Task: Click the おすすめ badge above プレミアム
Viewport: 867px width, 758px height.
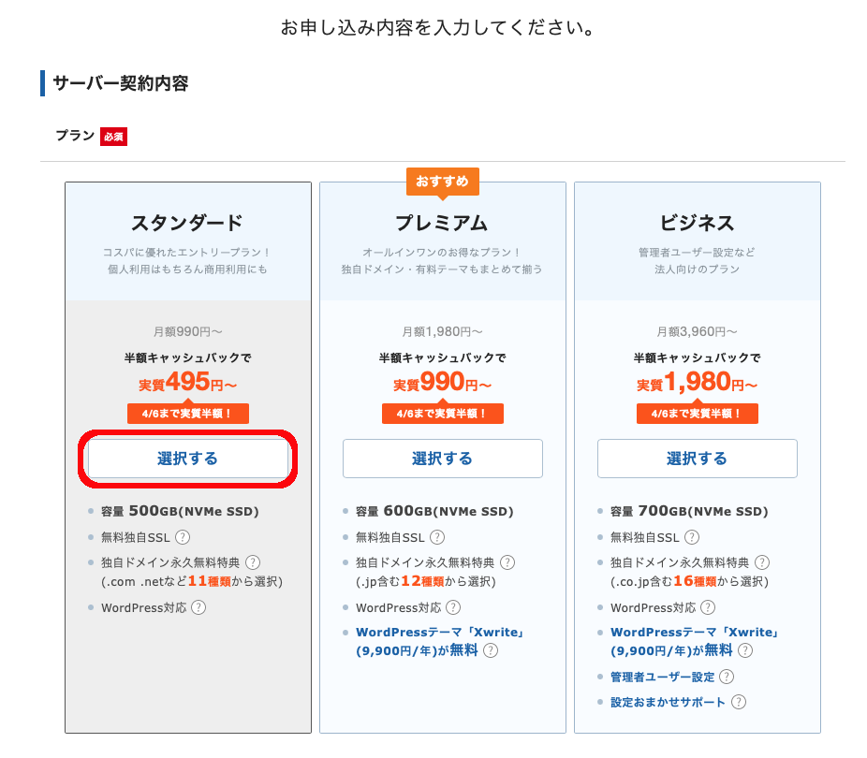Action: (442, 181)
